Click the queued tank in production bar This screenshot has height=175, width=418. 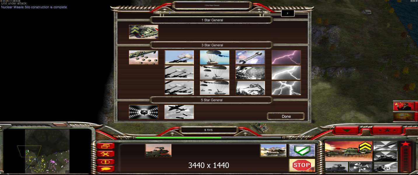coord(158,150)
